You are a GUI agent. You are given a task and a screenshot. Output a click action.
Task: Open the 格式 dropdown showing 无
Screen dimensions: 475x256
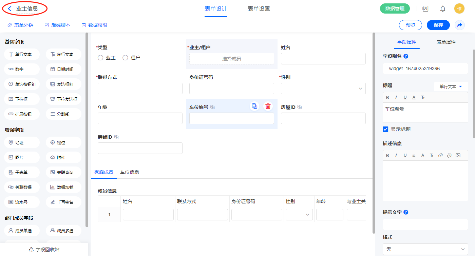425,249
